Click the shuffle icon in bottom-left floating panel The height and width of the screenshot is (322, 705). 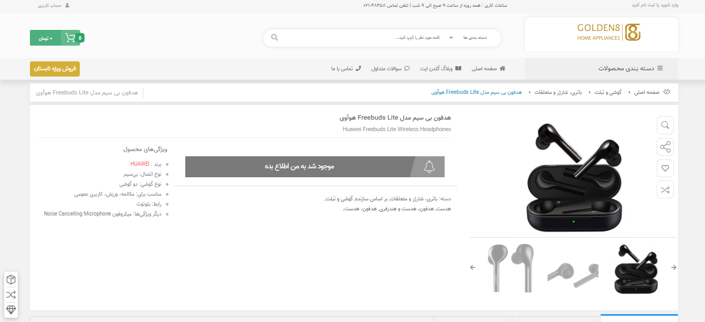point(11,295)
